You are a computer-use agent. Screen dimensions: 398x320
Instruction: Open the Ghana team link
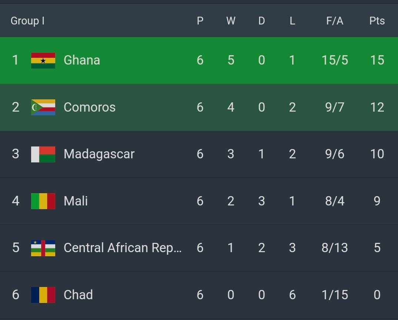click(x=82, y=60)
